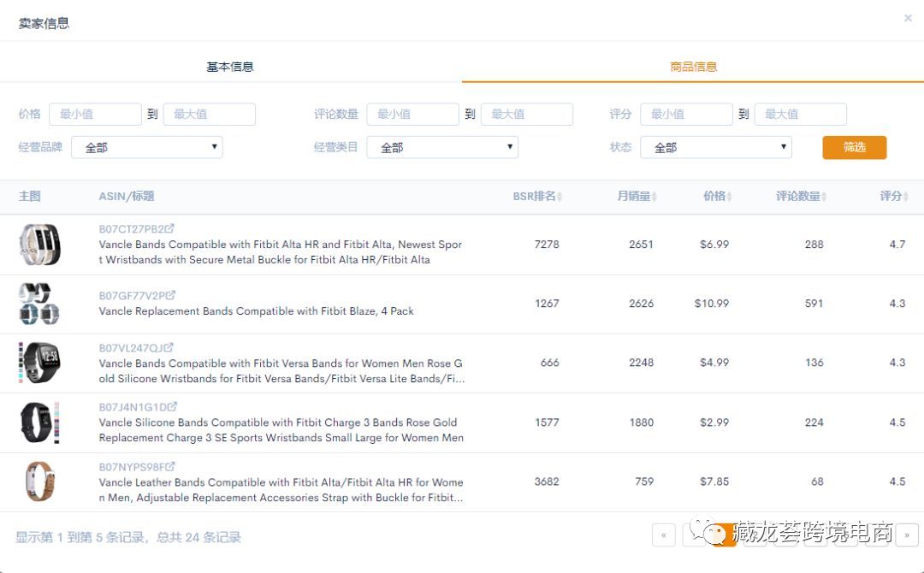This screenshot has width=924, height=573.
Task: Click the first Fitbit band product thumbnail
Action: [x=40, y=244]
